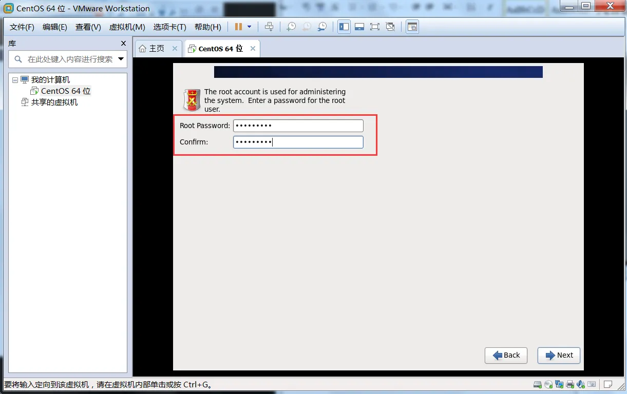
Task: Click the Confirm password input field
Action: tap(298, 142)
